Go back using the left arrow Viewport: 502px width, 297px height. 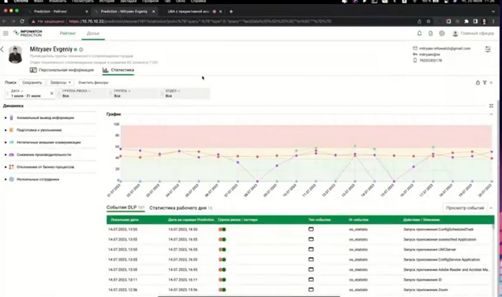(2, 49)
